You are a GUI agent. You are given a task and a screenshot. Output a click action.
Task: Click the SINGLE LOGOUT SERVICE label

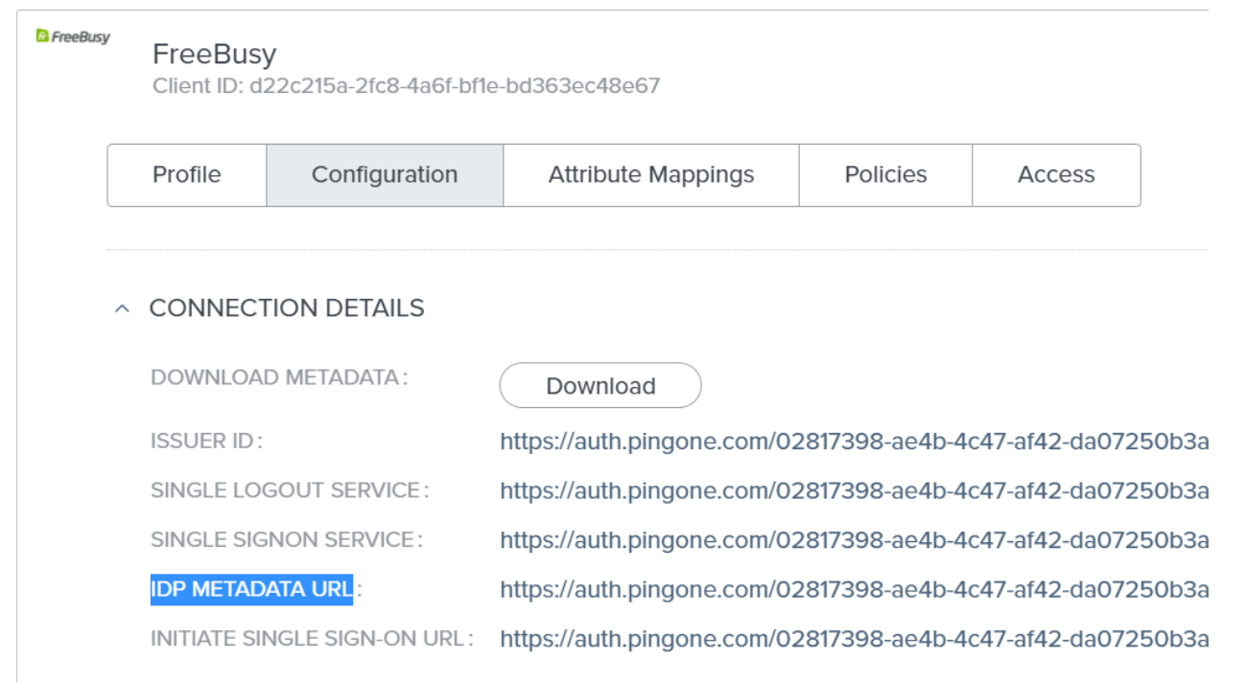coord(290,490)
